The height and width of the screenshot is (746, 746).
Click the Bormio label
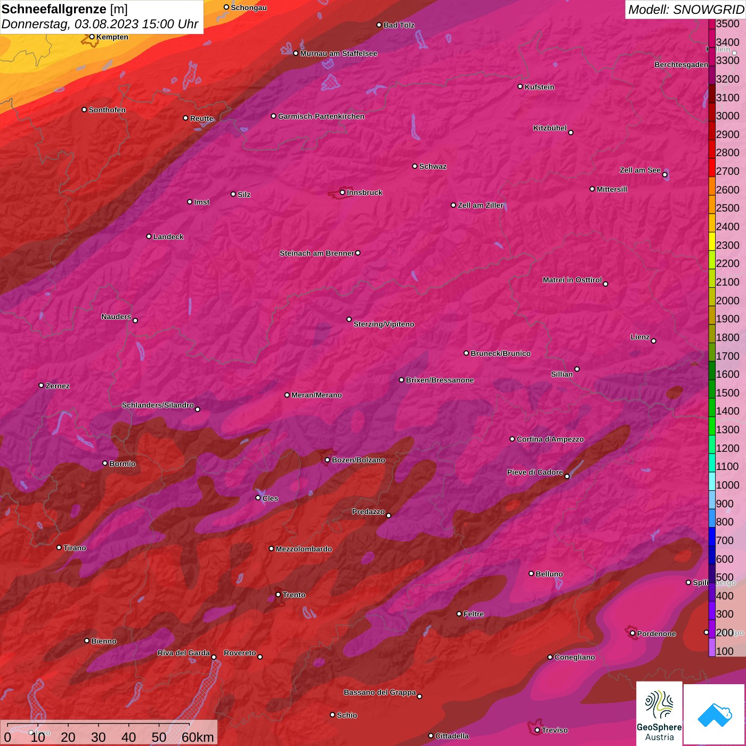pyautogui.click(x=123, y=464)
